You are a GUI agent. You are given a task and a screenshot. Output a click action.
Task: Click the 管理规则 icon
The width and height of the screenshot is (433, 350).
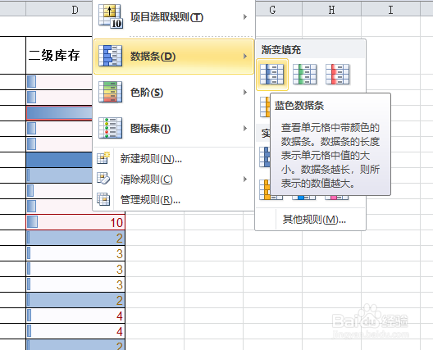coord(103,199)
